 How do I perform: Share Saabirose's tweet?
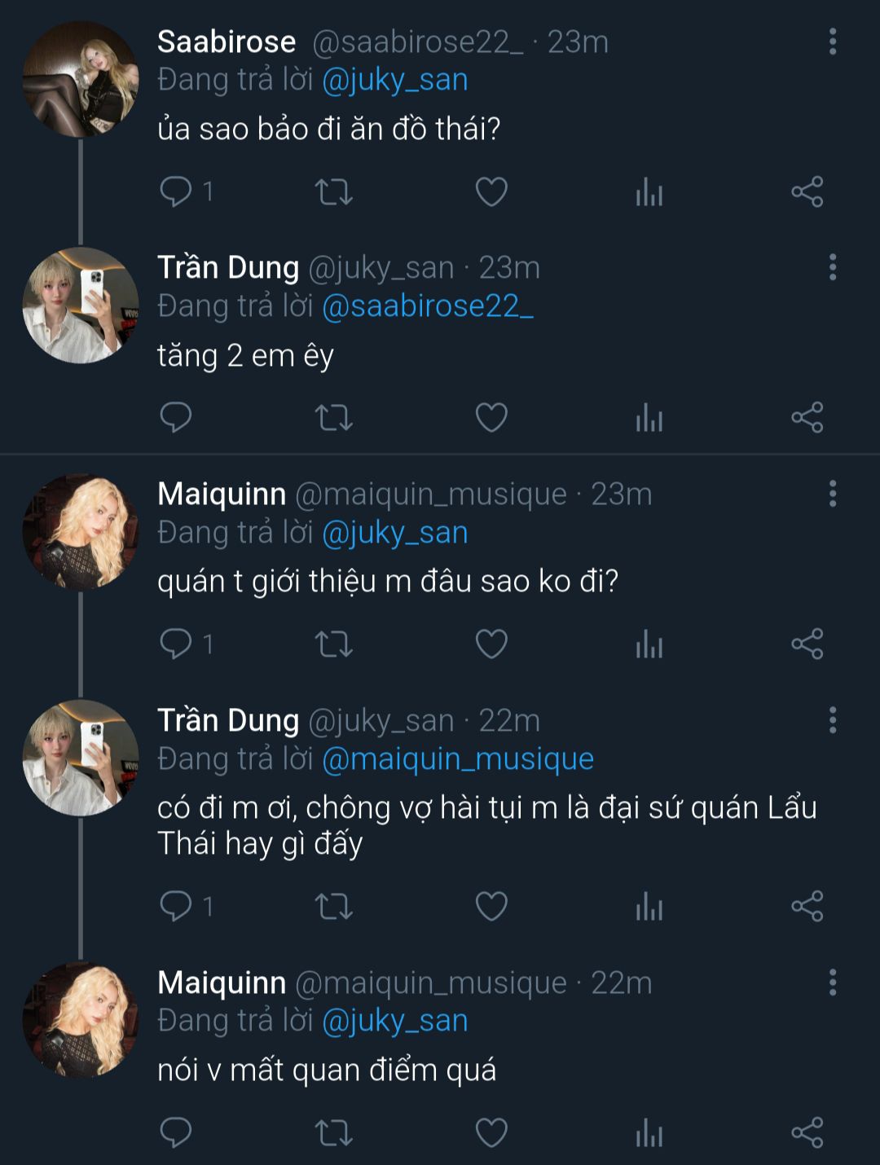[x=807, y=192]
